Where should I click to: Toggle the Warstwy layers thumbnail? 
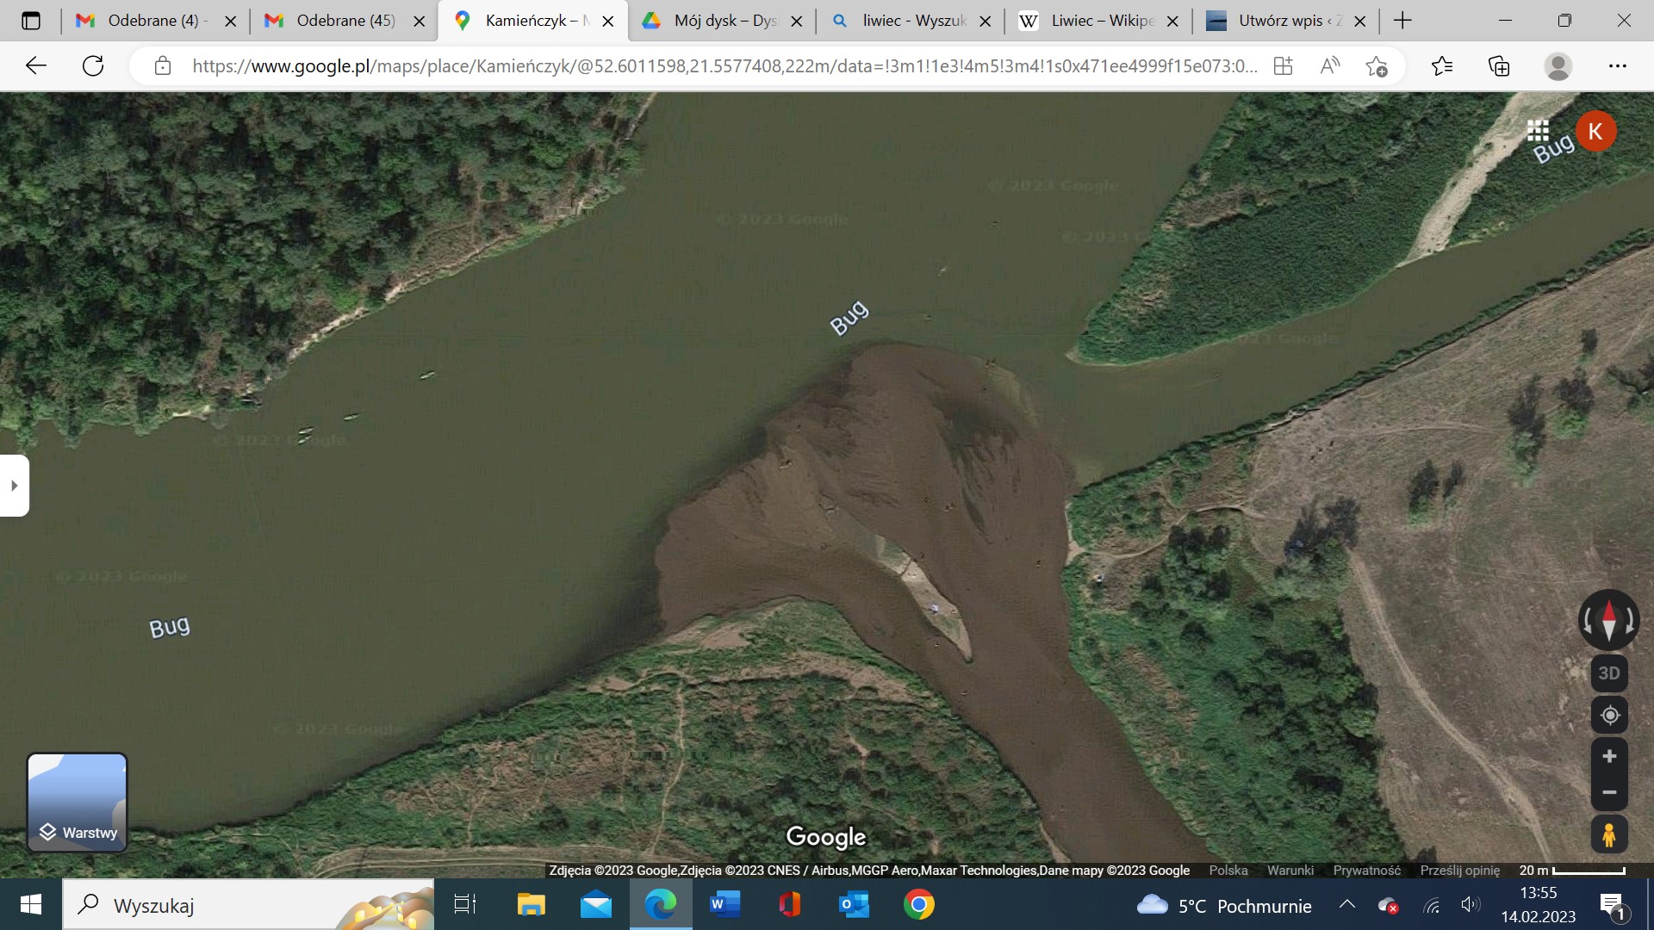coord(78,803)
